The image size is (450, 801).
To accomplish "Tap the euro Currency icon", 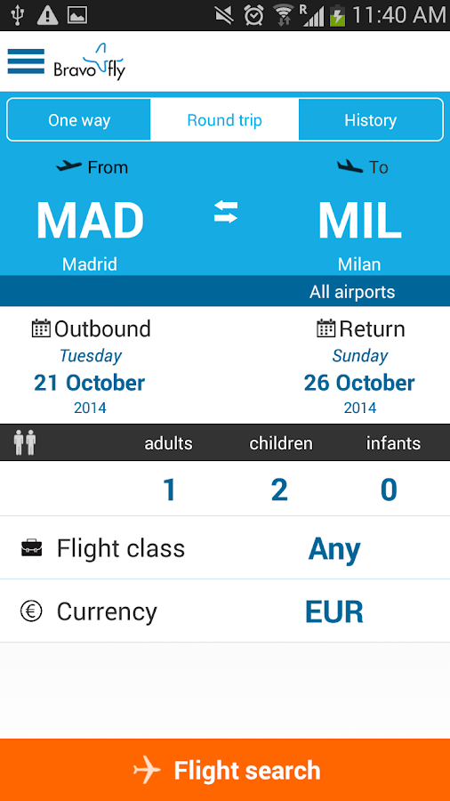I will pos(32,611).
